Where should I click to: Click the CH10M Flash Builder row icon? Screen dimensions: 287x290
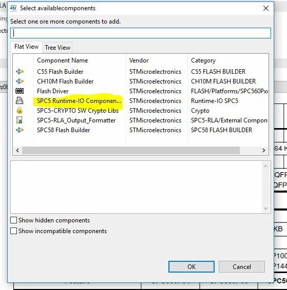20,81
